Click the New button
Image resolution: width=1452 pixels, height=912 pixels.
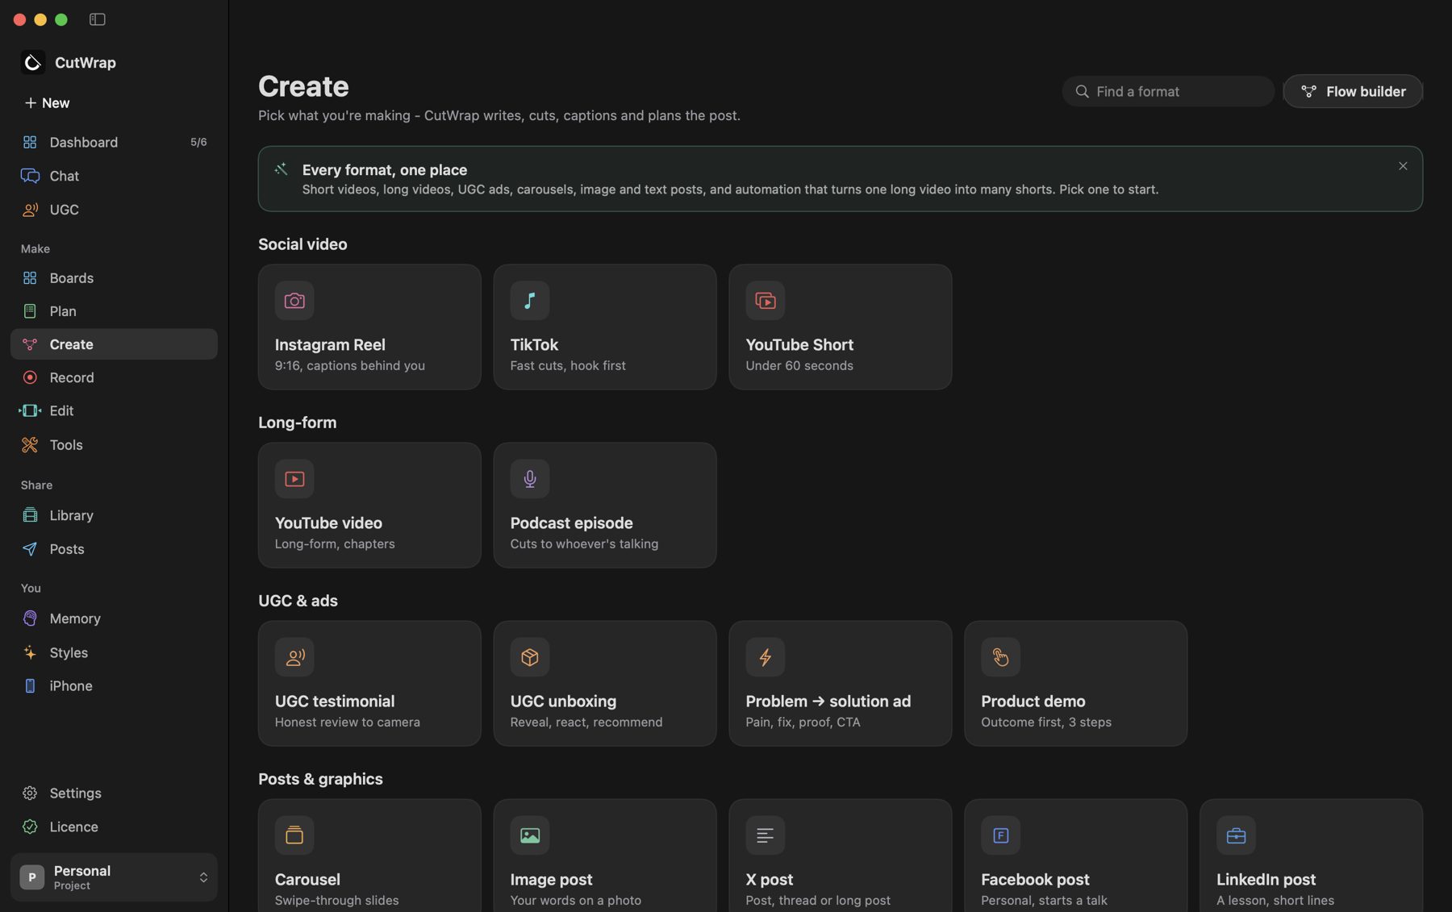pos(47,102)
